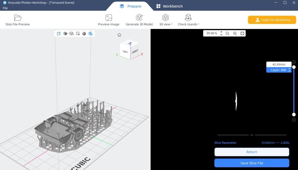Toggle the blue slice model view icon
298x170 pixels.
pyautogui.click(x=90, y=34)
